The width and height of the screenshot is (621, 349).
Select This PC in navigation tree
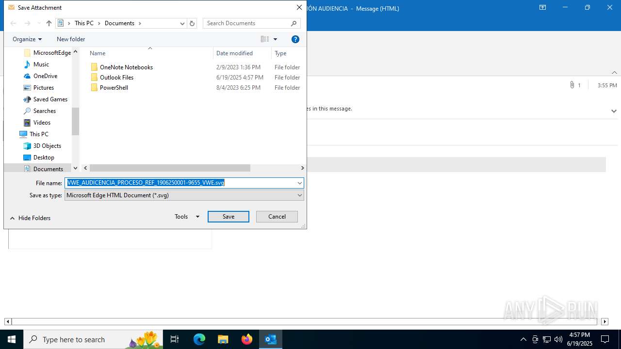34,134
